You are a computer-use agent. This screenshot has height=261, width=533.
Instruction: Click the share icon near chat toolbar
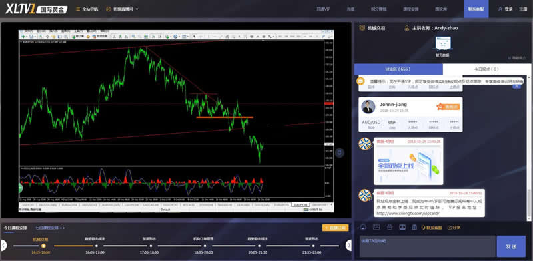454,228
